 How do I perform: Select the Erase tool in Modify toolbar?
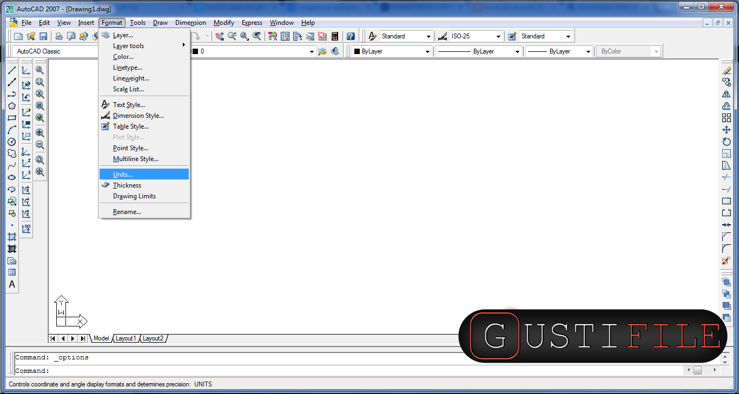coord(727,70)
